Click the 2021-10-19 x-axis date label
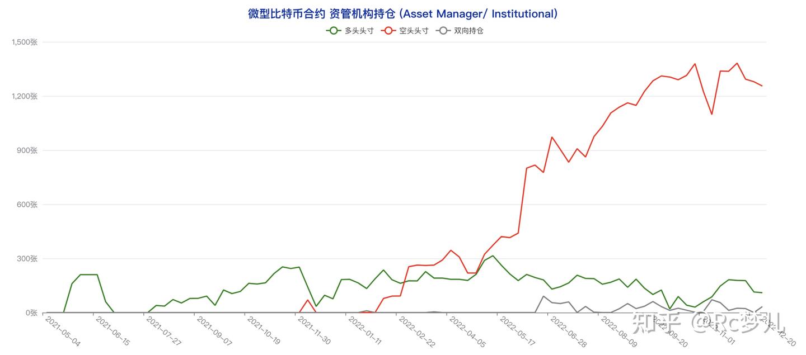 tap(264, 332)
